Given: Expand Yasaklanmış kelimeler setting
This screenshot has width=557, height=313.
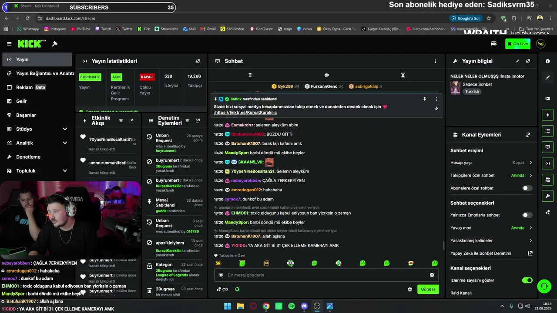Looking at the screenshot, I should click(x=491, y=241).
